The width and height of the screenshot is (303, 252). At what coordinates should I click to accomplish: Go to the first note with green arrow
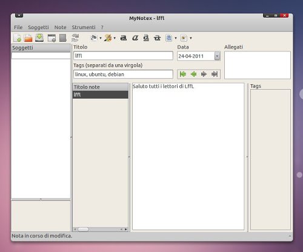pyautogui.click(x=183, y=74)
